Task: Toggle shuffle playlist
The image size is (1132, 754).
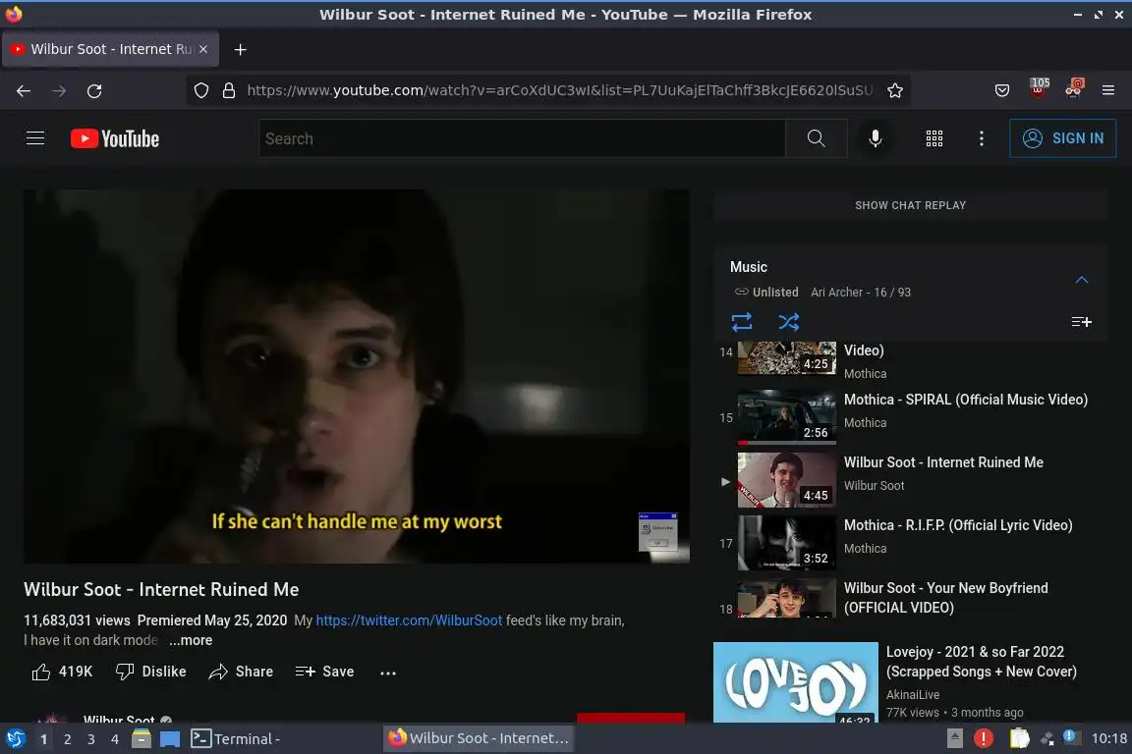Action: point(788,321)
